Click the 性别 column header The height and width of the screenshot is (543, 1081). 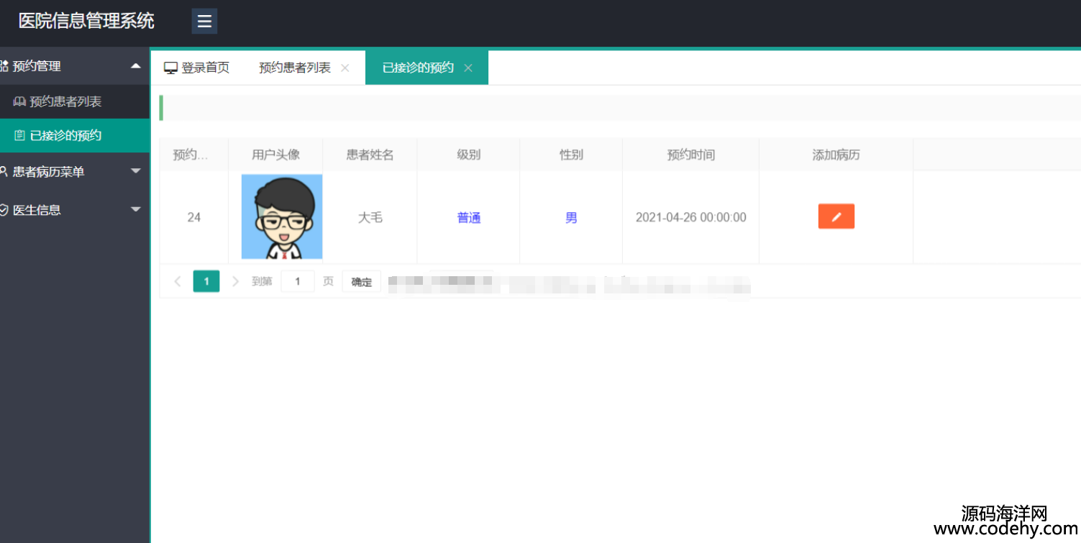click(x=571, y=155)
